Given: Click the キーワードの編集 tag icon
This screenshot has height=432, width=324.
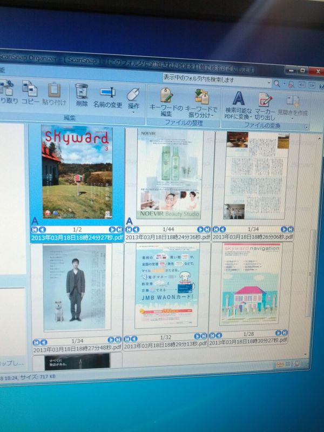Looking at the screenshot, I should click(167, 95).
